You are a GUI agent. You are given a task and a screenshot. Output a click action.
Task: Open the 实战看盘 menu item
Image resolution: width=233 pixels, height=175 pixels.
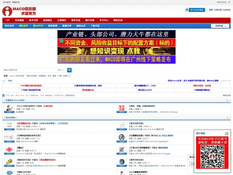click(19, 20)
